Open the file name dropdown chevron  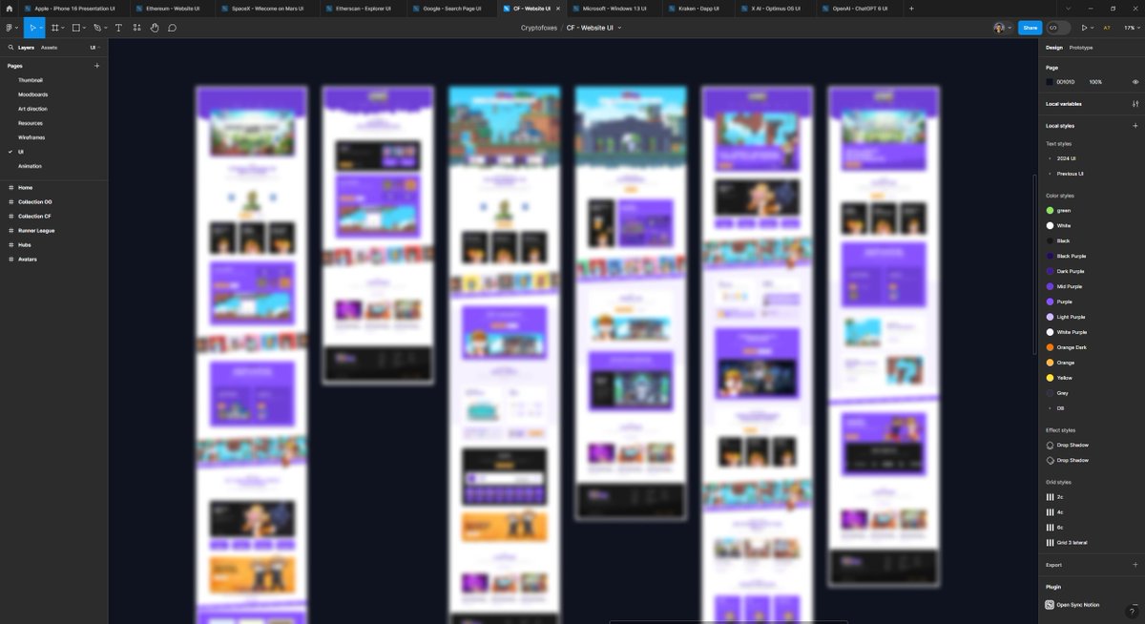pos(620,28)
